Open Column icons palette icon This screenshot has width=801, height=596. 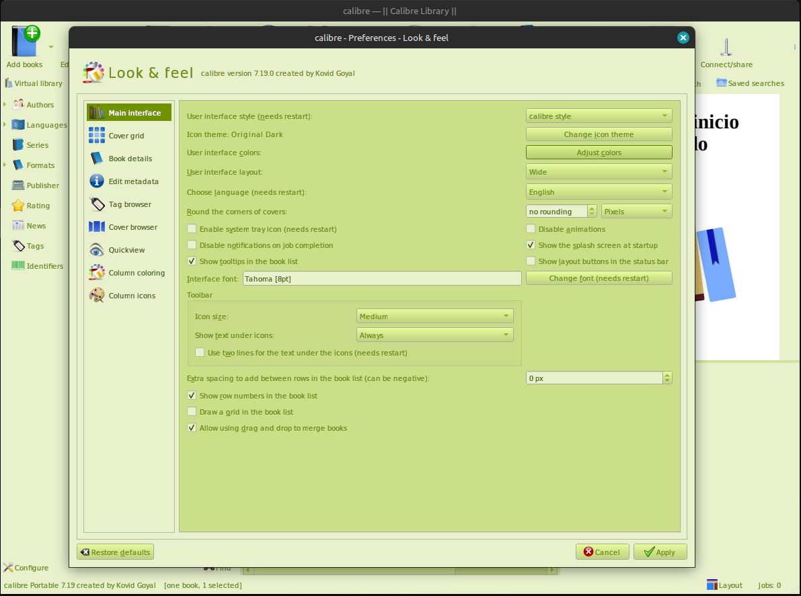coord(97,296)
